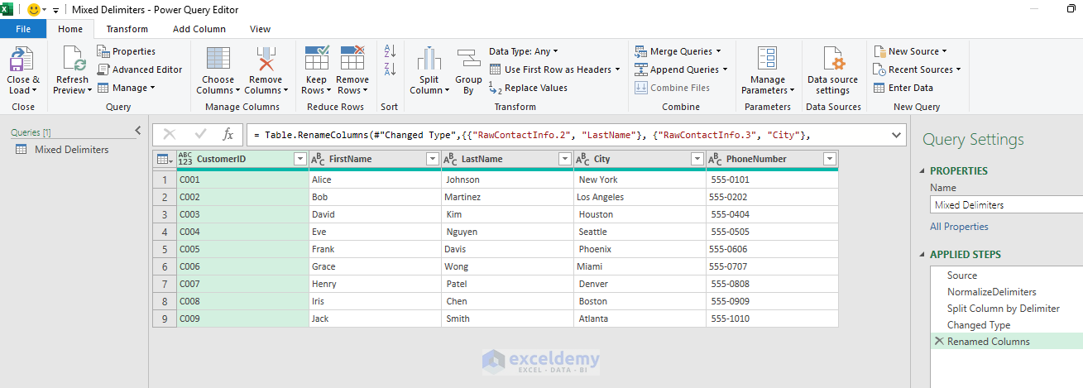This screenshot has height=388, width=1083.
Task: Click the Close & Load icon
Action: pos(22,60)
